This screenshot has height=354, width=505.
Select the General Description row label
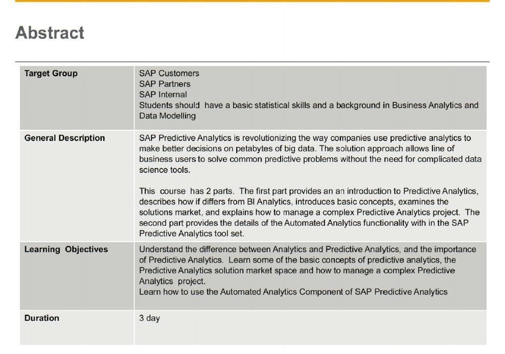point(65,138)
